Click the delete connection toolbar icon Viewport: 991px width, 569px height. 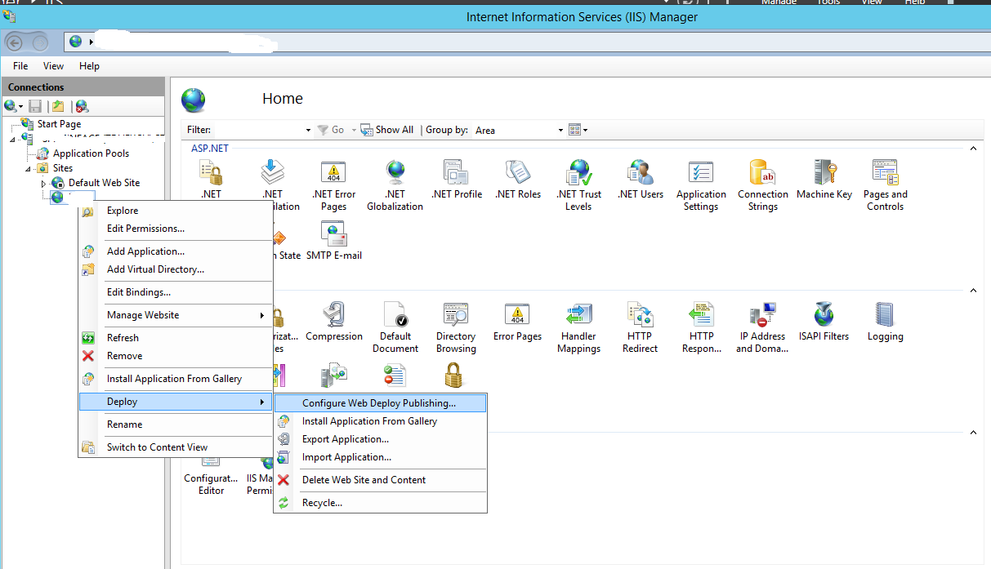pyautogui.click(x=82, y=106)
